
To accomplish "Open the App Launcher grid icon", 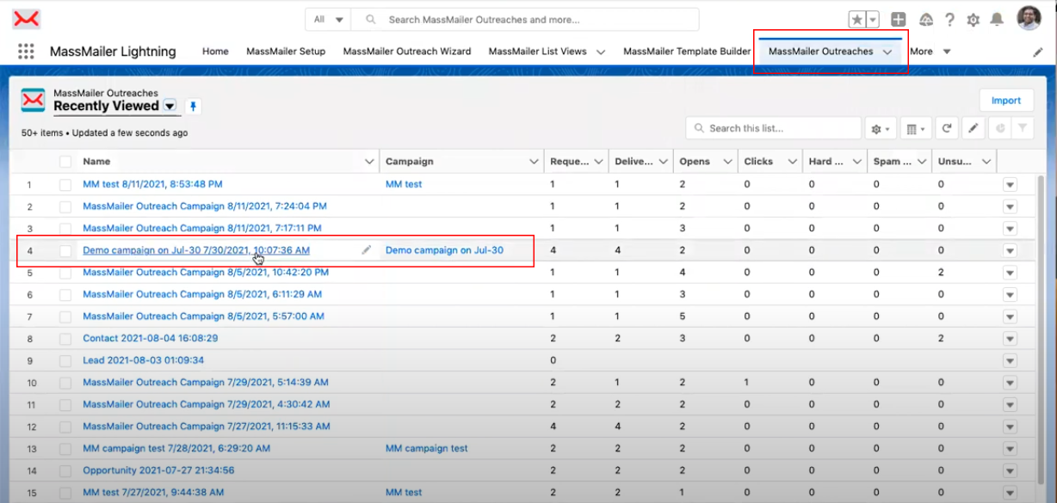I will [x=26, y=52].
